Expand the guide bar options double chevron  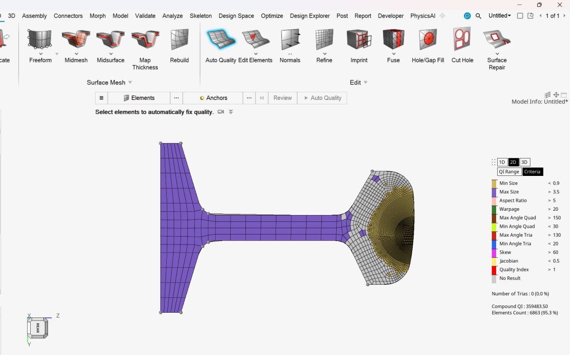point(231,111)
